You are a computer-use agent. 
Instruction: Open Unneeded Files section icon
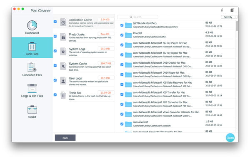click(x=32, y=67)
